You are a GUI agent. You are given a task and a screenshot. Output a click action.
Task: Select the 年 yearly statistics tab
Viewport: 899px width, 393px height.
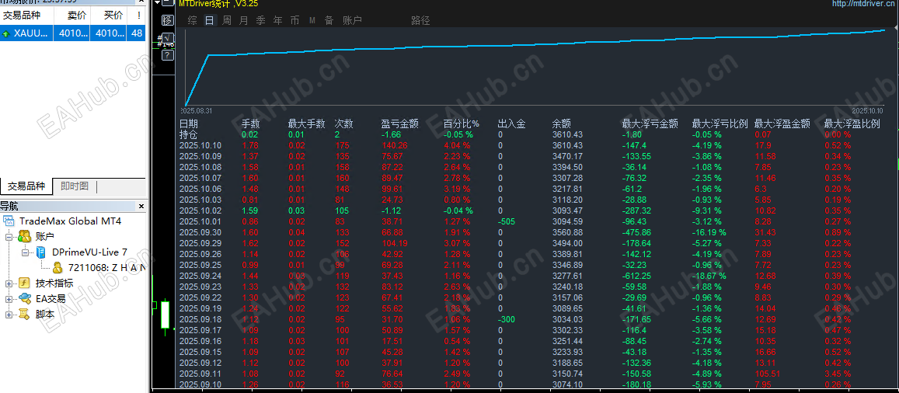pyautogui.click(x=278, y=21)
